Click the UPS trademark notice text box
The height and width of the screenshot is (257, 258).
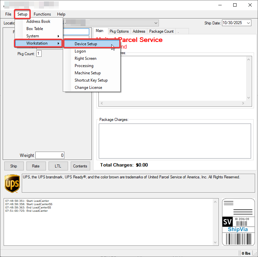138,183
